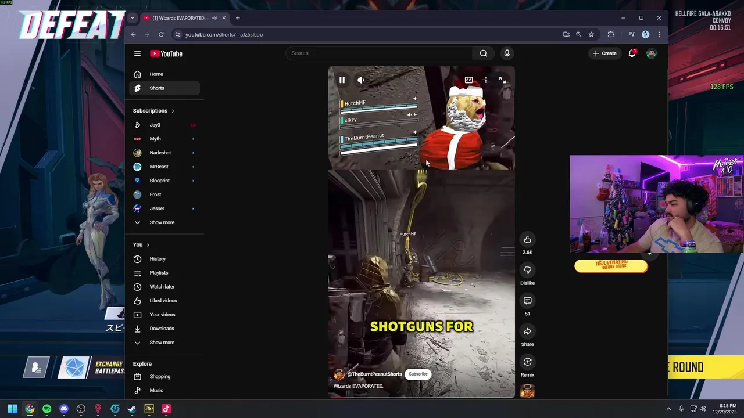
Task: Open Shopping under Explore
Action: (164, 376)
